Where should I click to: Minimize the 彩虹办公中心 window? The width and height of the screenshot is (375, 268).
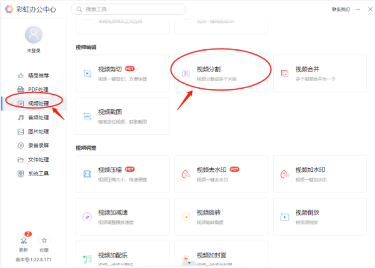point(357,9)
